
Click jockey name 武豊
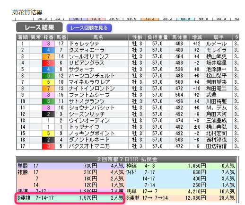211,95
